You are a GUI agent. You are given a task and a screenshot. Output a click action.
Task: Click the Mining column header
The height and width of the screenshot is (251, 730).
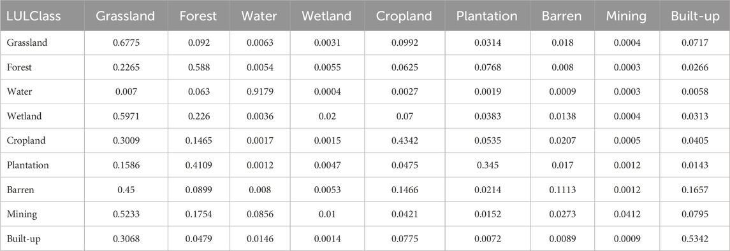626,16
